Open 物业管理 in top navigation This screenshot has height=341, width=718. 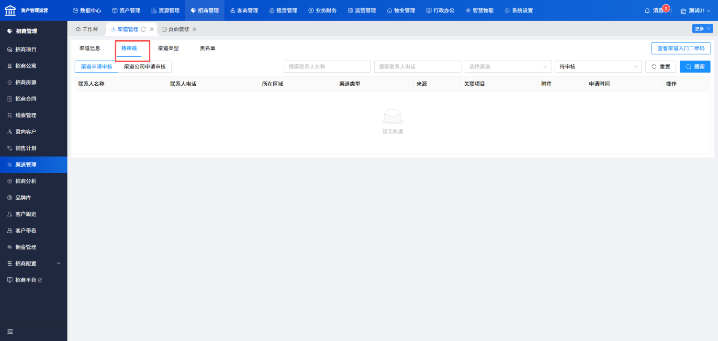[401, 11]
